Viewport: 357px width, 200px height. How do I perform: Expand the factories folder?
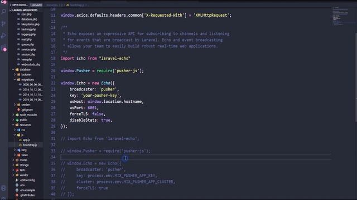click(15, 74)
